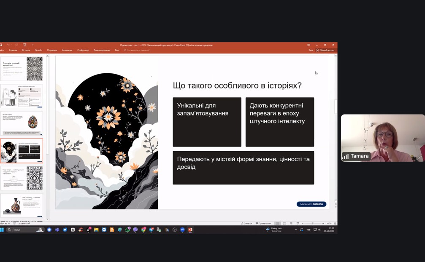The height and width of the screenshot is (262, 425).
Task: Switch to Normal view in status bar
Action: click(277, 223)
